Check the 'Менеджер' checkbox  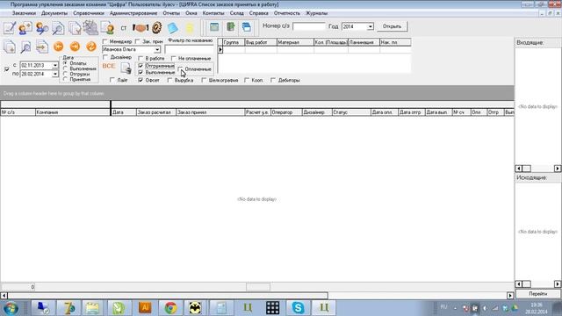point(105,41)
